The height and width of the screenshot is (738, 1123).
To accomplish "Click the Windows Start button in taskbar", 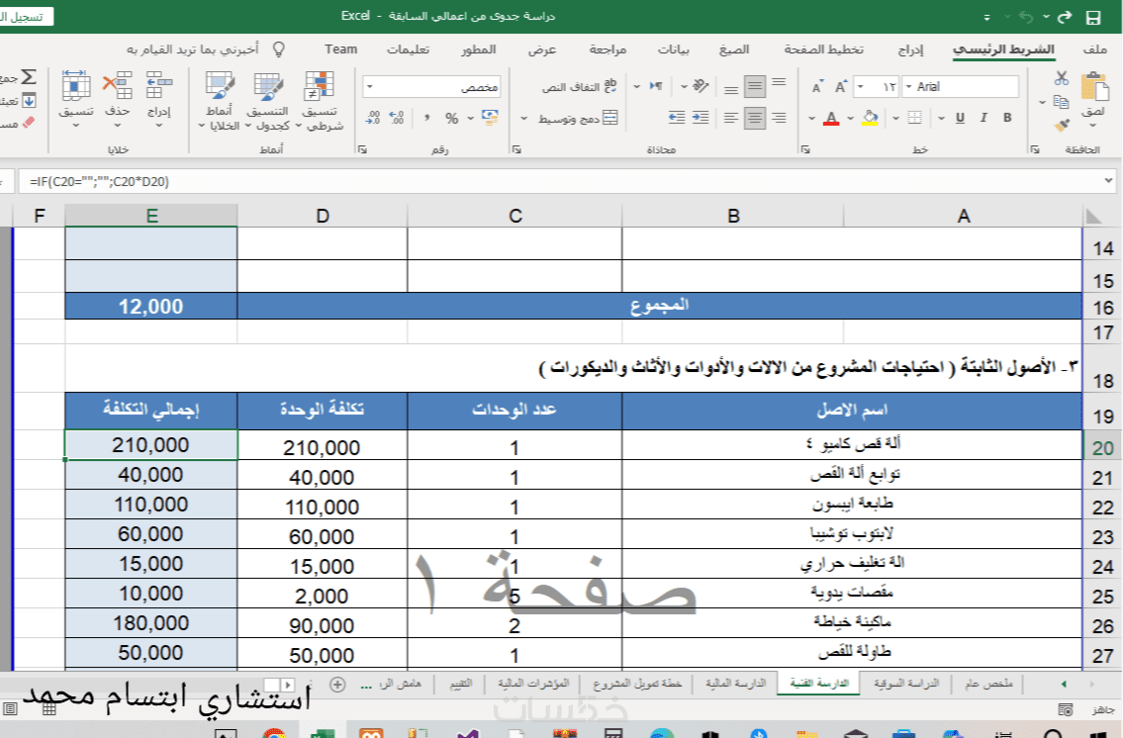I will click(x=1096, y=733).
